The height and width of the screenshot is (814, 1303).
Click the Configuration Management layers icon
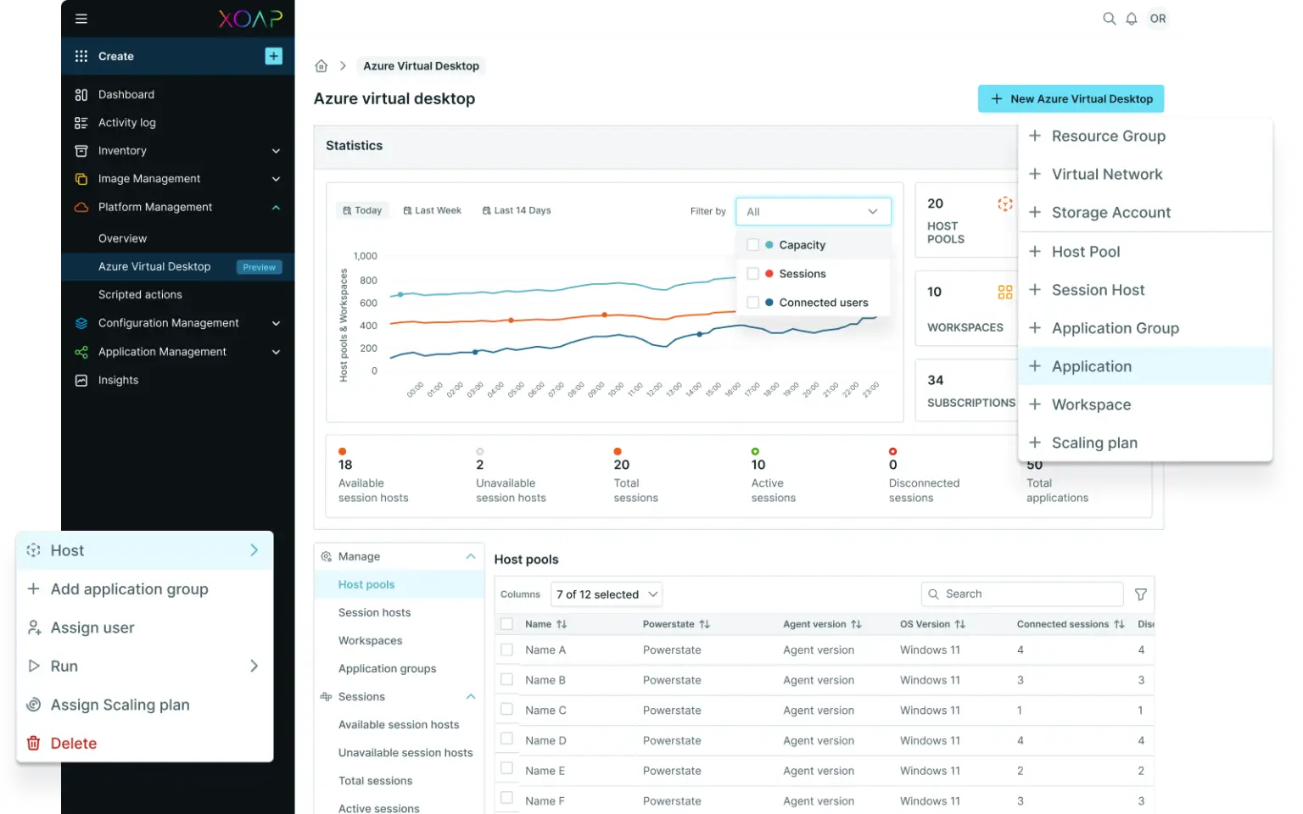point(81,323)
